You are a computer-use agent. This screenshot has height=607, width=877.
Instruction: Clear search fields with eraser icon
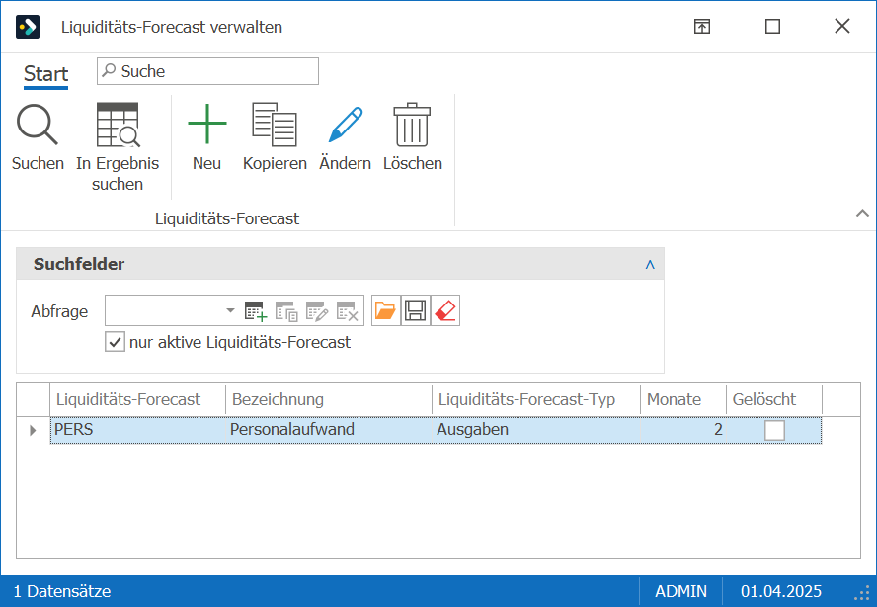445,310
